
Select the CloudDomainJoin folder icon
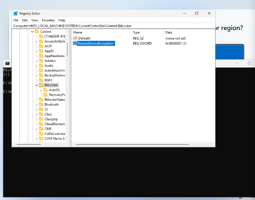coord(41,124)
